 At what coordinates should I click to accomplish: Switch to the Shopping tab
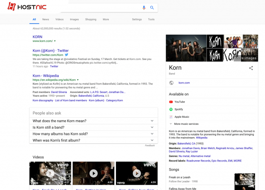(91, 19)
